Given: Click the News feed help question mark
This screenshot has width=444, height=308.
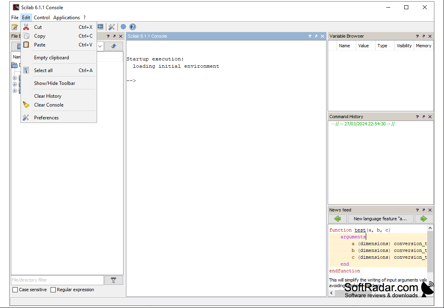Looking at the screenshot, I should coord(417,210).
